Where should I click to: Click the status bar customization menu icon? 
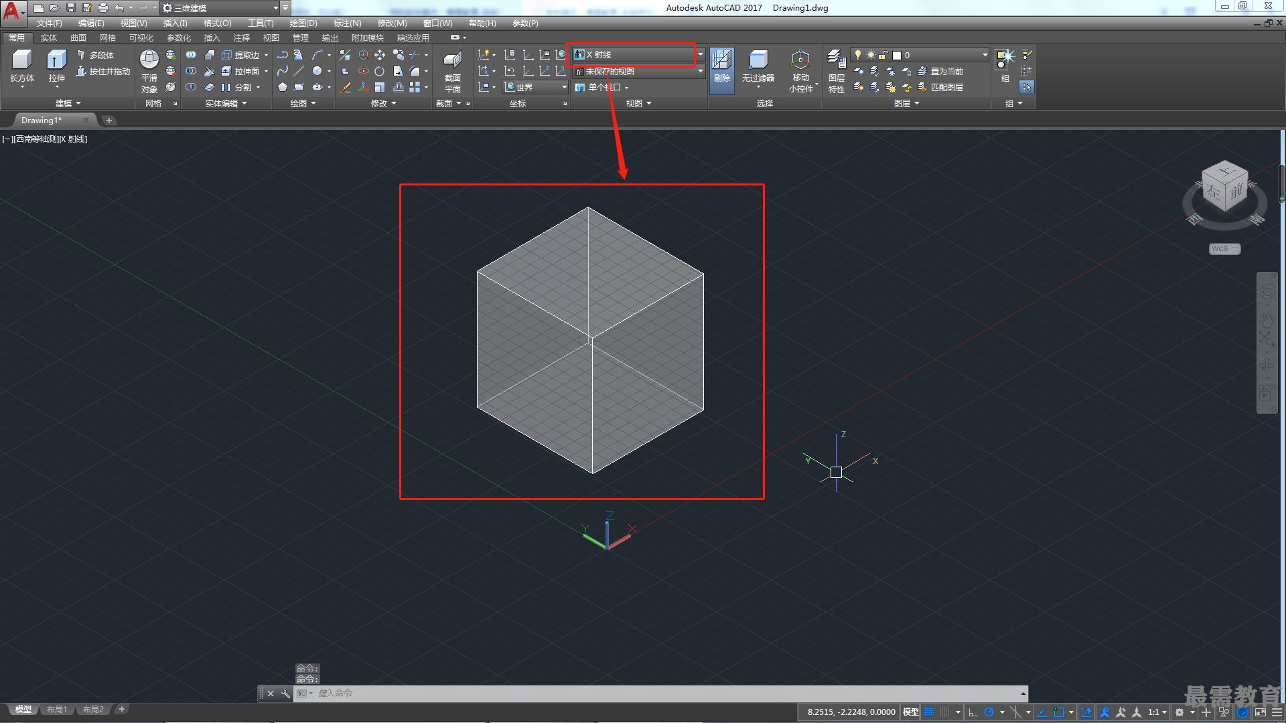point(1277,712)
